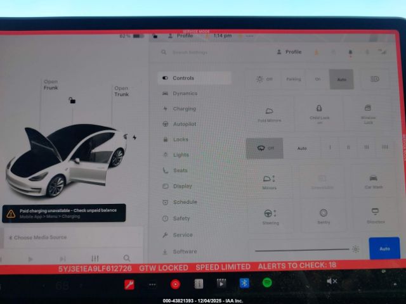Toggle the Child Lock setting
Screen dimensions: 406x304
[319, 114]
